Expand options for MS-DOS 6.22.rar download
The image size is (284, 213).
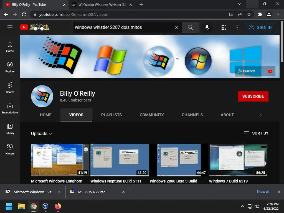click(124, 192)
